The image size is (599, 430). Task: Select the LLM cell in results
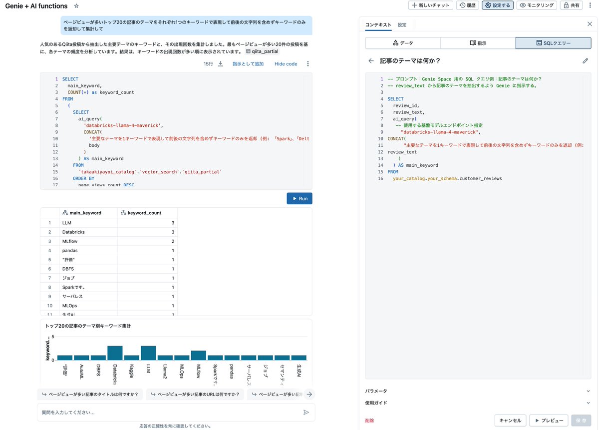88,223
